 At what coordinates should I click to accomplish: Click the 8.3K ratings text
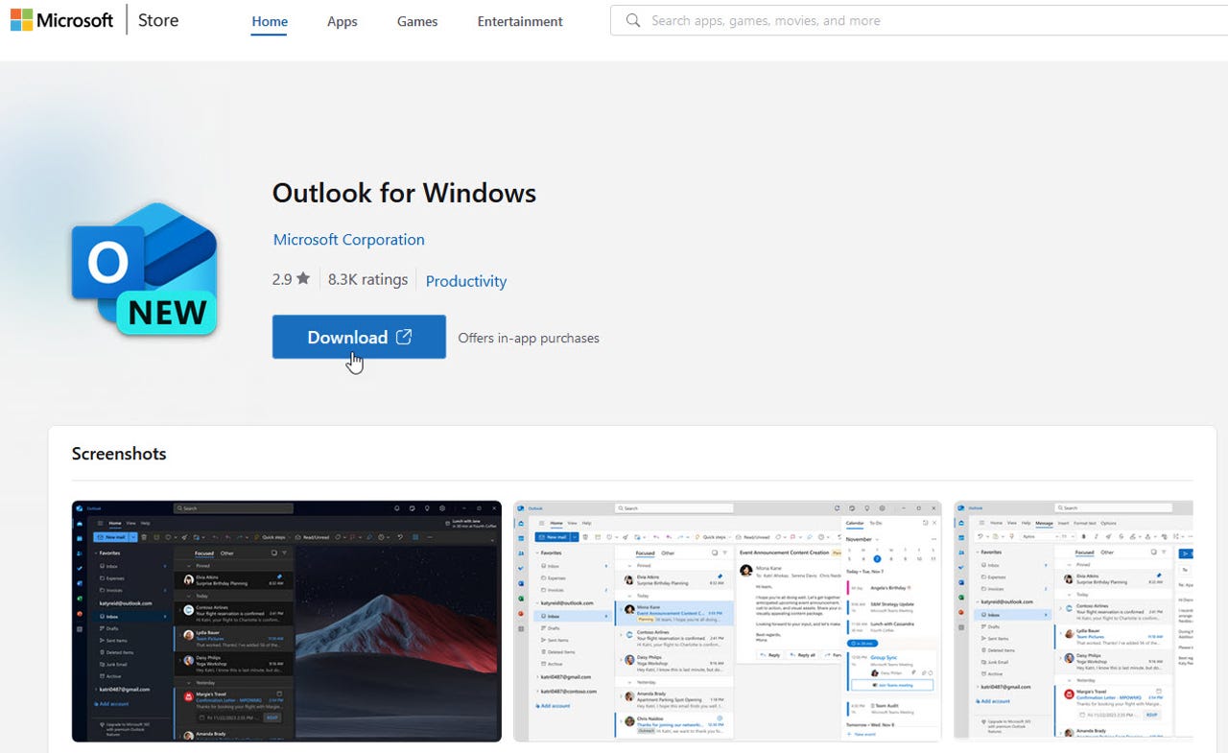click(x=367, y=279)
